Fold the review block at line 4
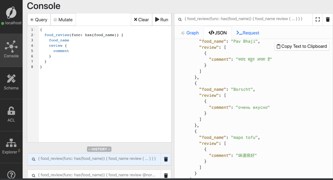Screen dimensions: 333x180 point(35,46)
